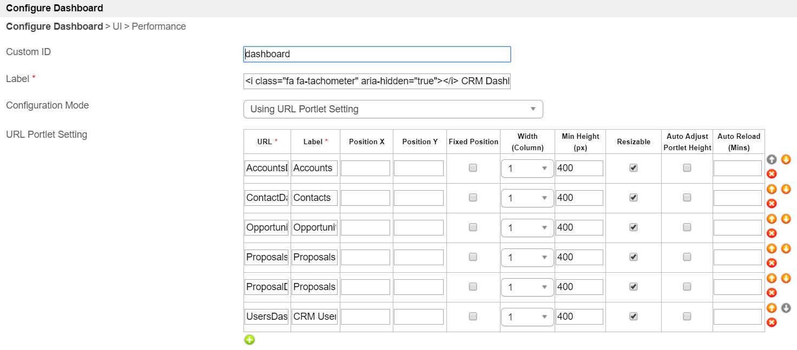Image resolution: width=797 pixels, height=350 pixels.
Task: Enable Auto Adjust Portlet Height for Opportunities
Action: pos(687,227)
